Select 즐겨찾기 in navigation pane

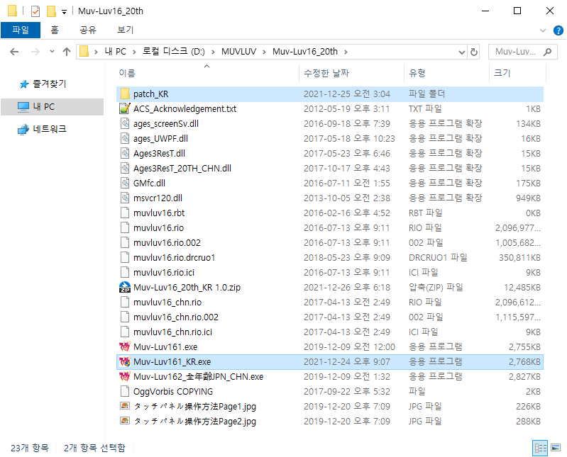(50, 84)
